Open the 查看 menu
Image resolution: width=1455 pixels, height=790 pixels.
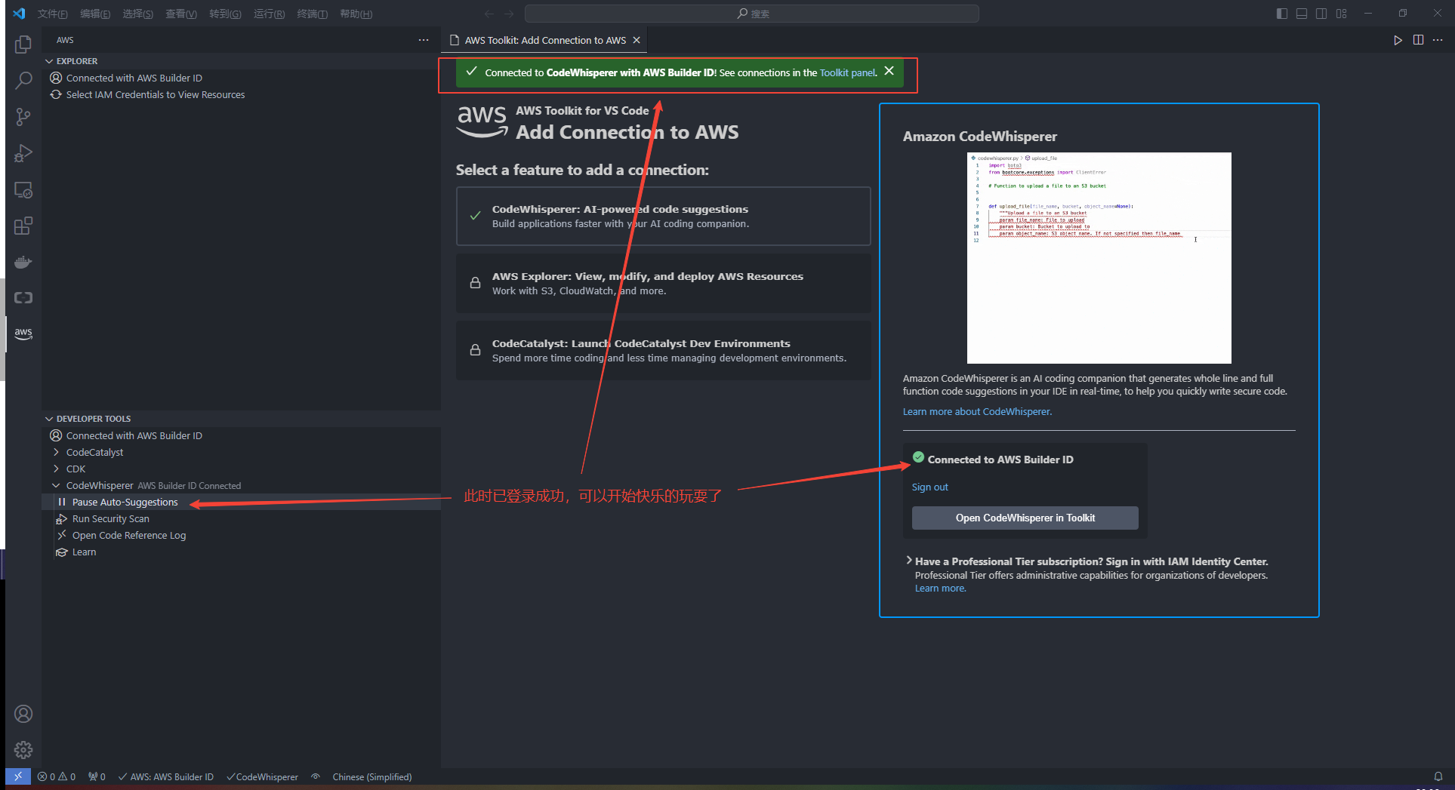[x=181, y=14]
